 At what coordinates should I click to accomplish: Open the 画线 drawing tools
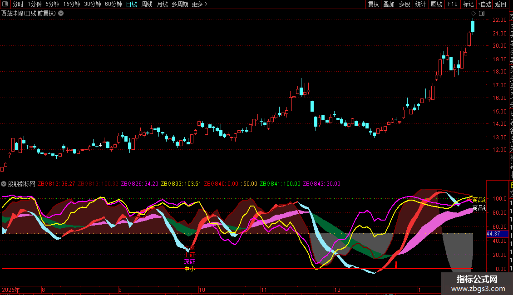436,4
